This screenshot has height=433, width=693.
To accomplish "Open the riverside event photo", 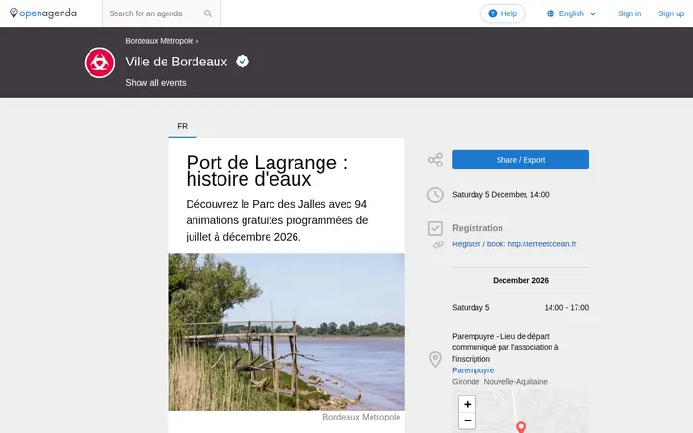I will tap(287, 332).
